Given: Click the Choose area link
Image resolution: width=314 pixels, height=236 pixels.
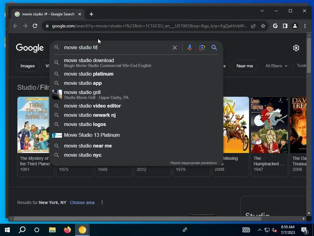Looking at the screenshot, I should 82,203.
